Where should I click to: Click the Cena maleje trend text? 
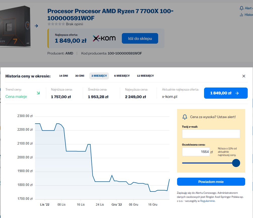point(16,96)
